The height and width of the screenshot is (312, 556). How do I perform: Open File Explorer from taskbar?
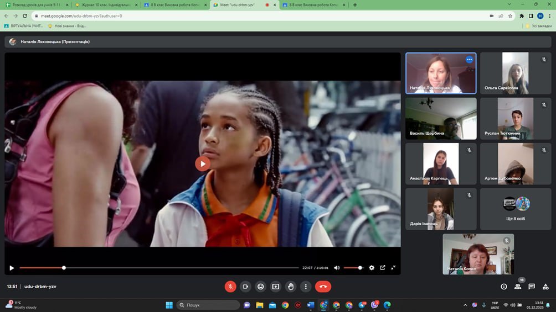point(260,305)
